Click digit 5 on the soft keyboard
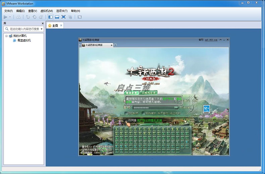This screenshot has width=265, height=174. pyautogui.click(x=159, y=142)
